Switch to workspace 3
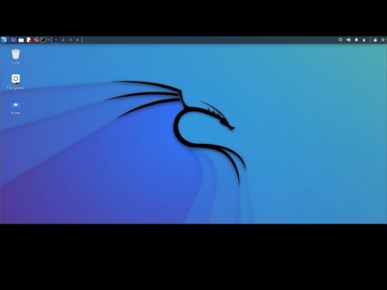Image resolution: width=387 pixels, height=290 pixels. [70, 40]
